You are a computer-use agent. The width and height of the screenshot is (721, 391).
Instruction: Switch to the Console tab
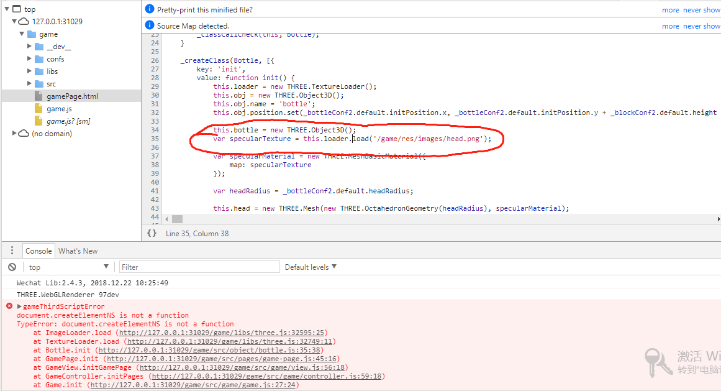point(39,251)
